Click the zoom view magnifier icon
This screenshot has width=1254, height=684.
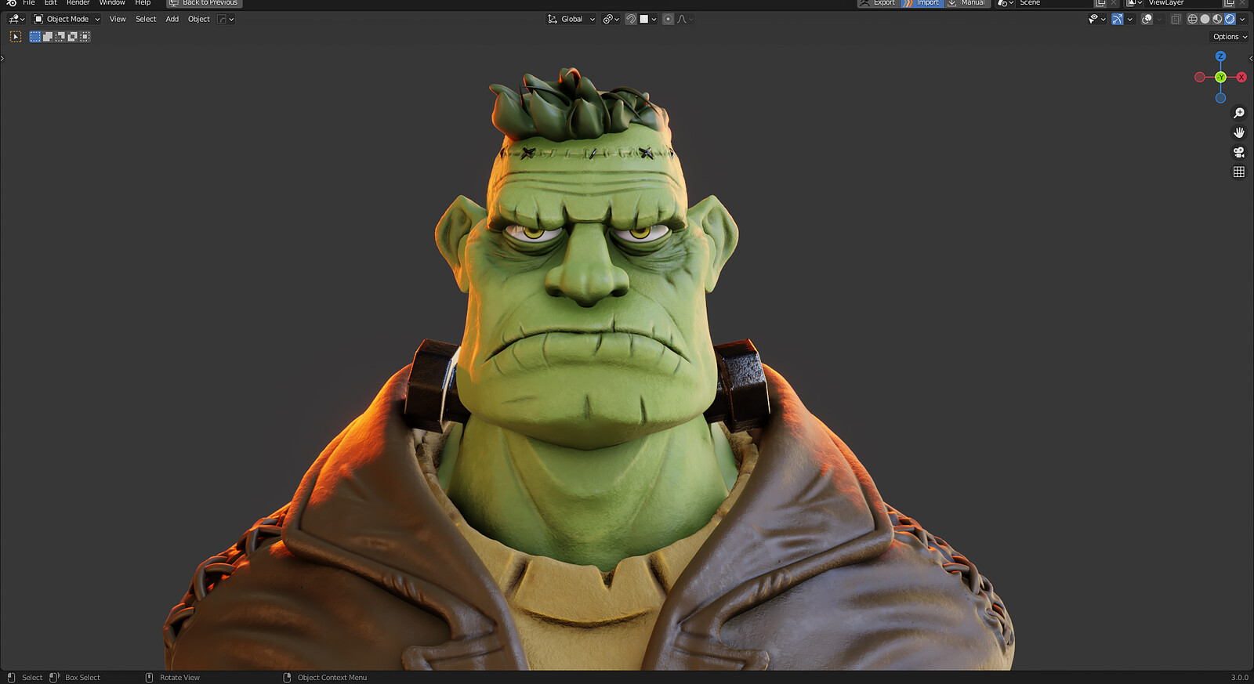tap(1239, 113)
